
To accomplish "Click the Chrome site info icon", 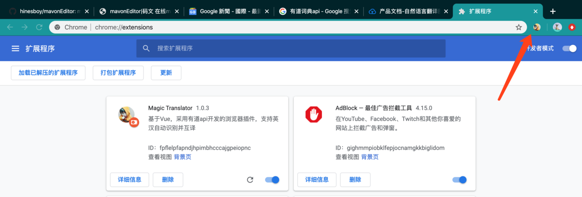I will coord(57,27).
